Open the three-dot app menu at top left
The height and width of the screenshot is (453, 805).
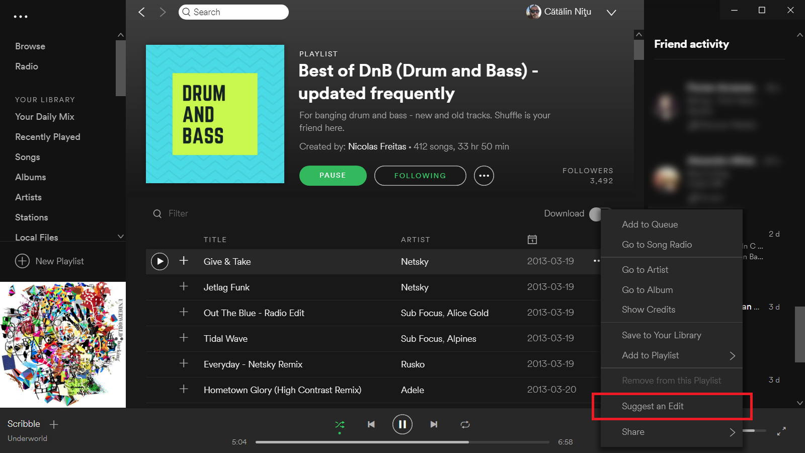[21, 17]
